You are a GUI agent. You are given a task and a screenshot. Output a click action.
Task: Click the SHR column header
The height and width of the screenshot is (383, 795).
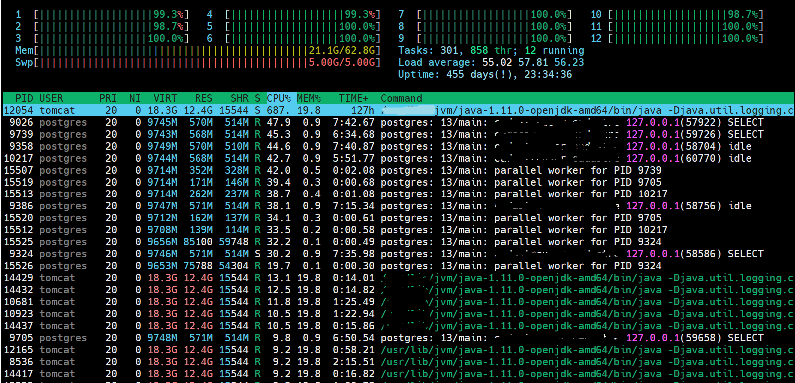239,98
